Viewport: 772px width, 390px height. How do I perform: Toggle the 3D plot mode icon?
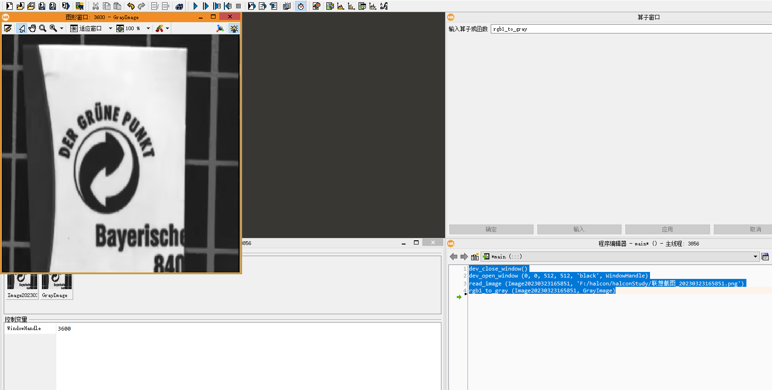pyautogui.click(x=220, y=28)
